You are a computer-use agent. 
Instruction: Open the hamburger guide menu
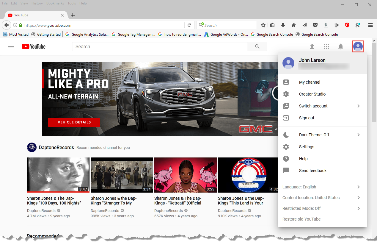click(x=11, y=46)
